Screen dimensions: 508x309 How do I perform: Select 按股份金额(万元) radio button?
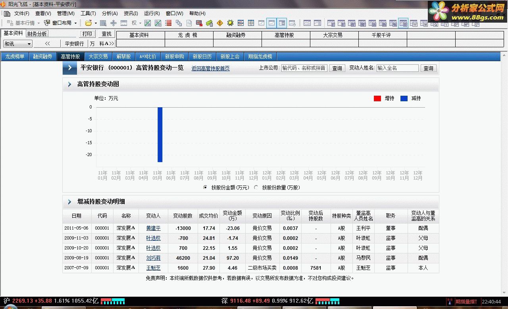click(x=205, y=187)
